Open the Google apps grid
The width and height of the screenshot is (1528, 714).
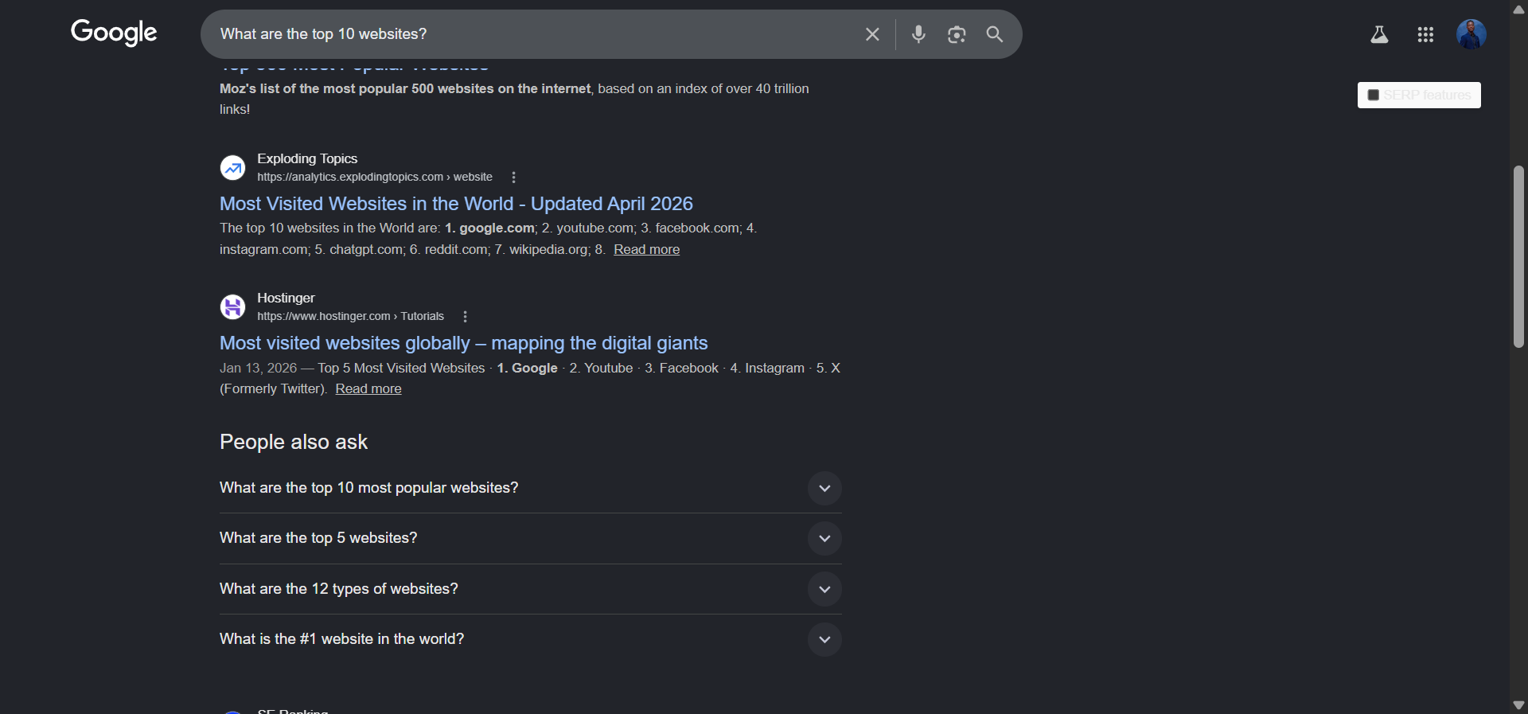click(1425, 34)
